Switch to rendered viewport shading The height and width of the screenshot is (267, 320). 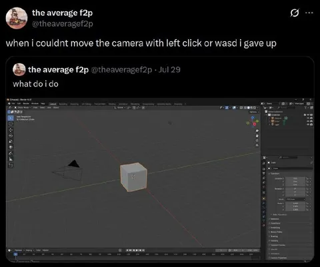coord(255,108)
